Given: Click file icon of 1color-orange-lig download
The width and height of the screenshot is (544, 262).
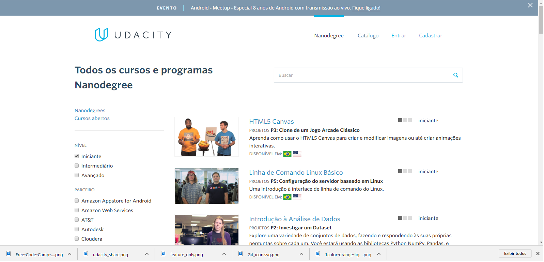Looking at the screenshot, I should [x=318, y=254].
